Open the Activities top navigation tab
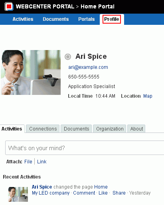 click(23, 19)
